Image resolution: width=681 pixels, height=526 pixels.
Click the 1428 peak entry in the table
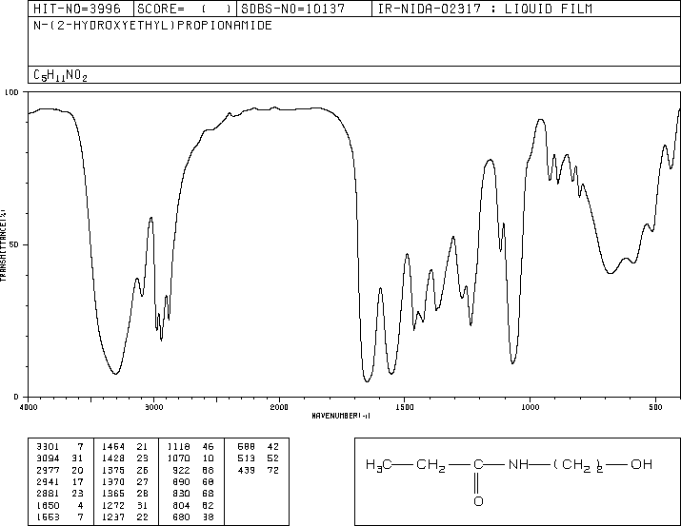125,458
